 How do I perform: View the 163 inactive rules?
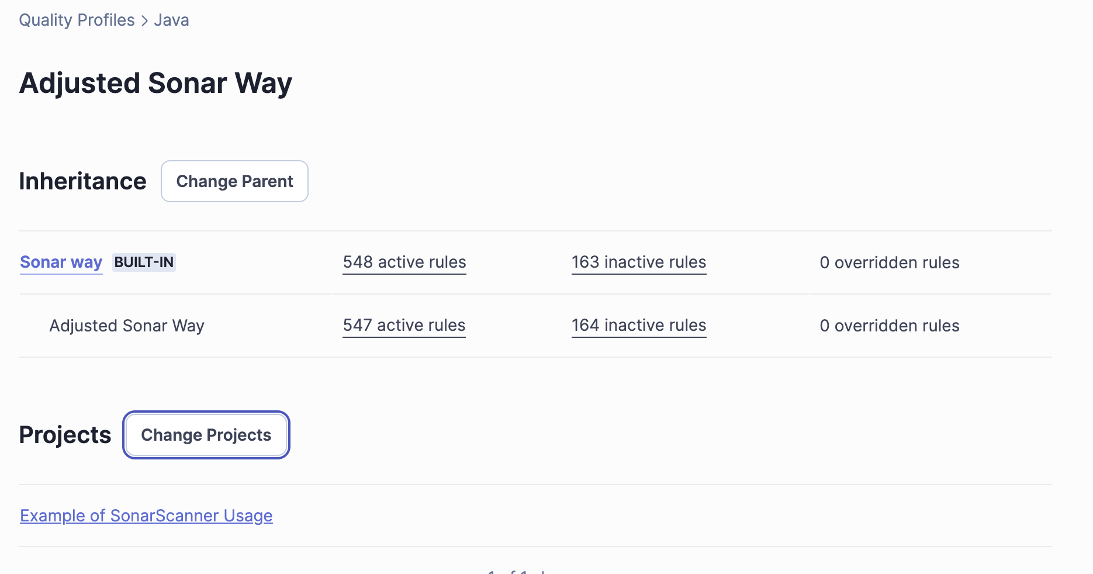[x=638, y=262]
